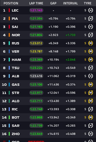Click the medium tyre icon for VER
Image resolution: width=96 pixels, height=142 pixels.
91,51
